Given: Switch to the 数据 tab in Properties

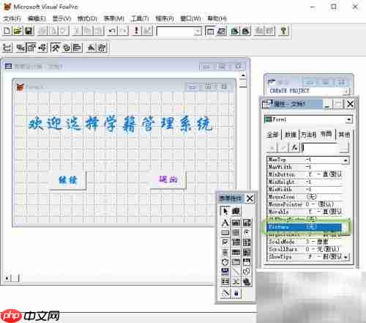Looking at the screenshot, I should [x=291, y=134].
